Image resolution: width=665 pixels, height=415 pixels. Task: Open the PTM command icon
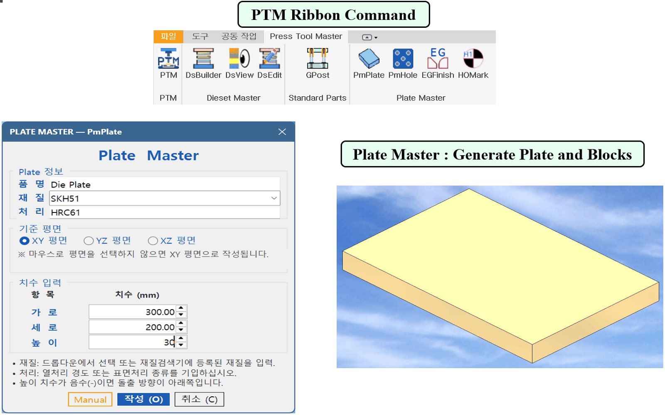coord(168,63)
